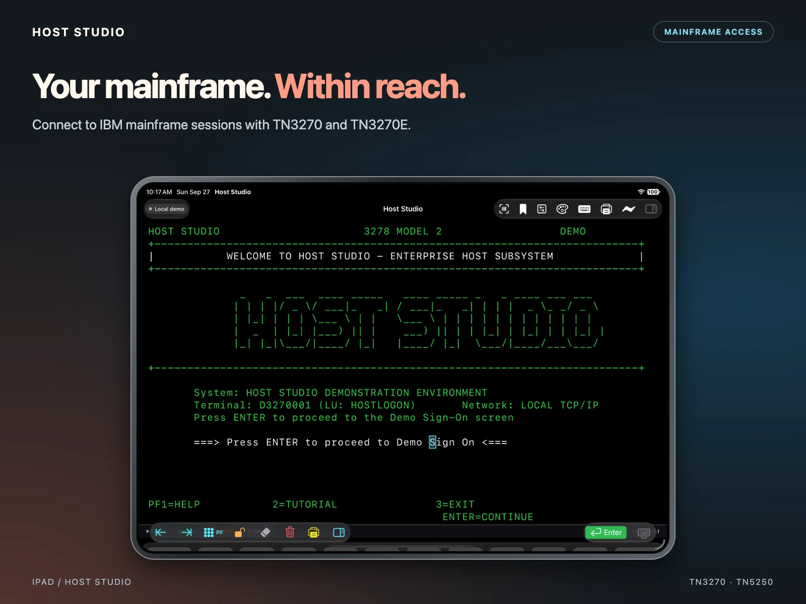Open the PF keys grid

pos(213,533)
